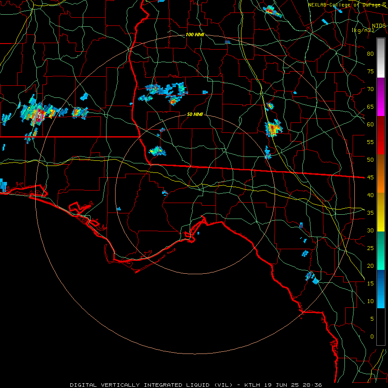The width and height of the screenshot is (388, 388).
Task: Click the 80 value on the VIL scale
Action: pos(370,54)
